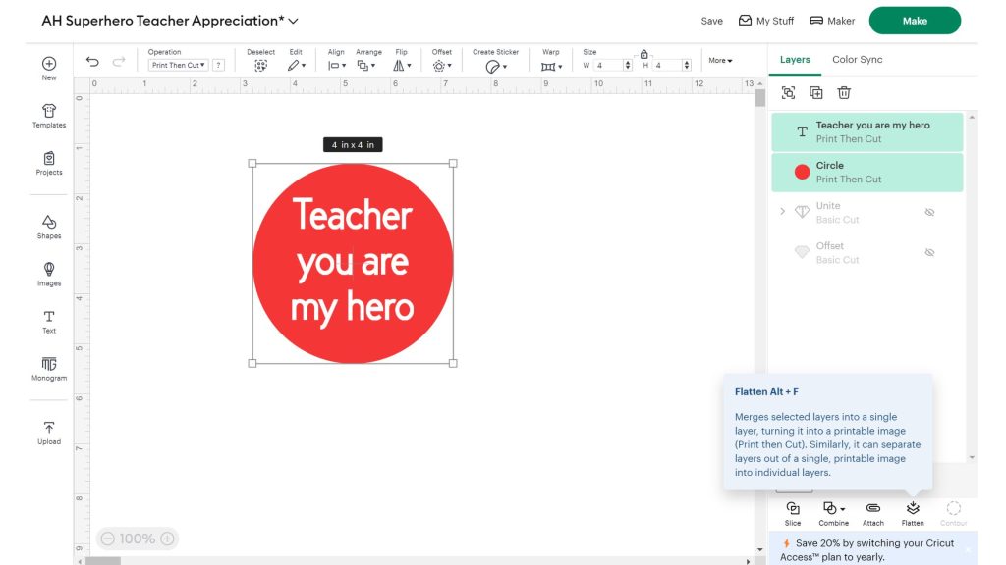The image size is (1006, 565).
Task: Select the Teacher you are my hero layer
Action: click(866, 132)
